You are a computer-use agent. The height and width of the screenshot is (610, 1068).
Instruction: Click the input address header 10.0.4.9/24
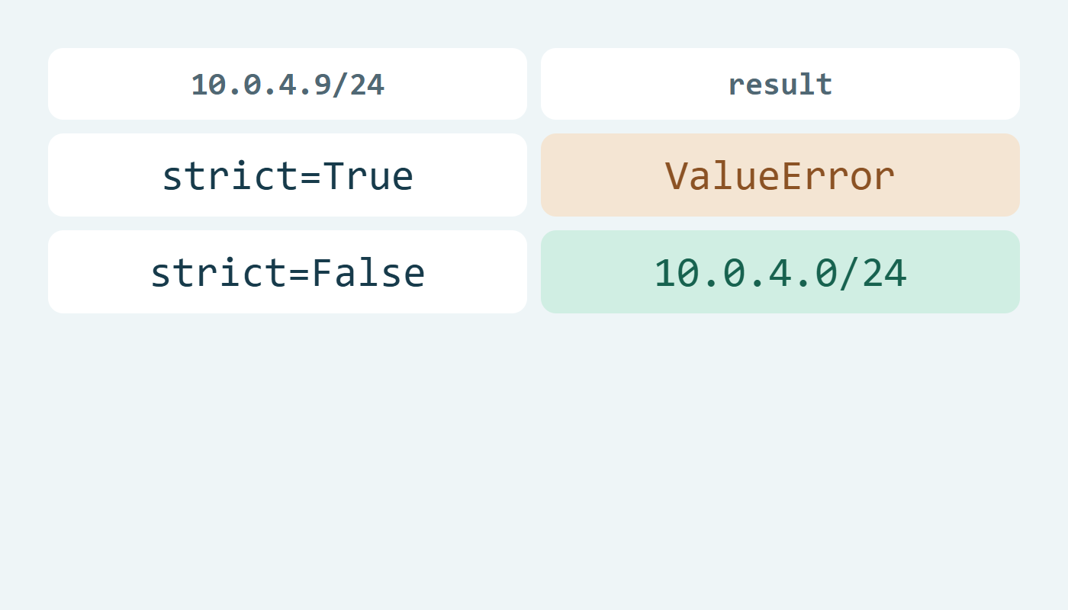click(288, 84)
